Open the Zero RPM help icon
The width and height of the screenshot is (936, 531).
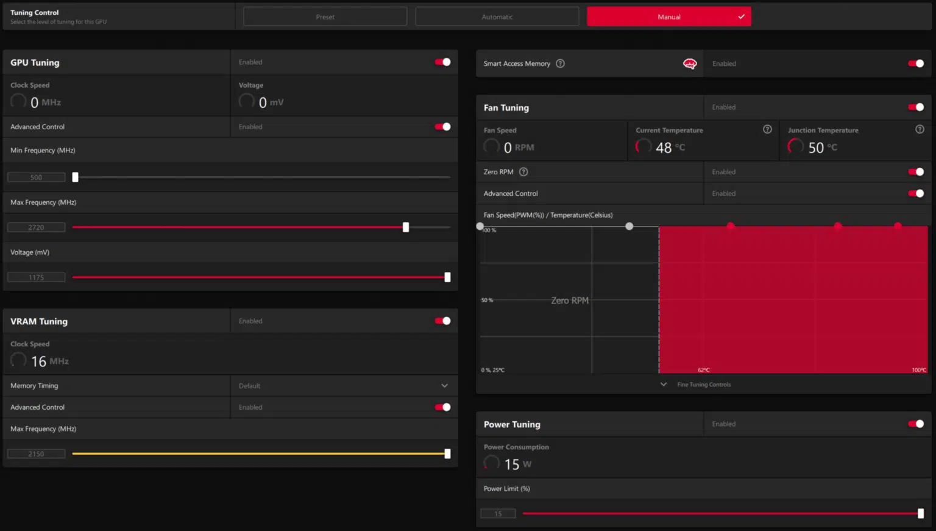[523, 171]
